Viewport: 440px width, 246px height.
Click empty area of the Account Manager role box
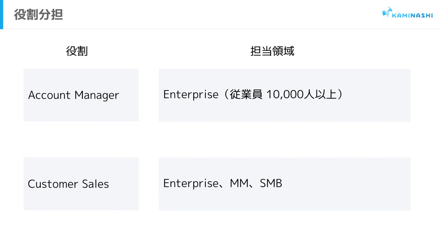(81, 111)
